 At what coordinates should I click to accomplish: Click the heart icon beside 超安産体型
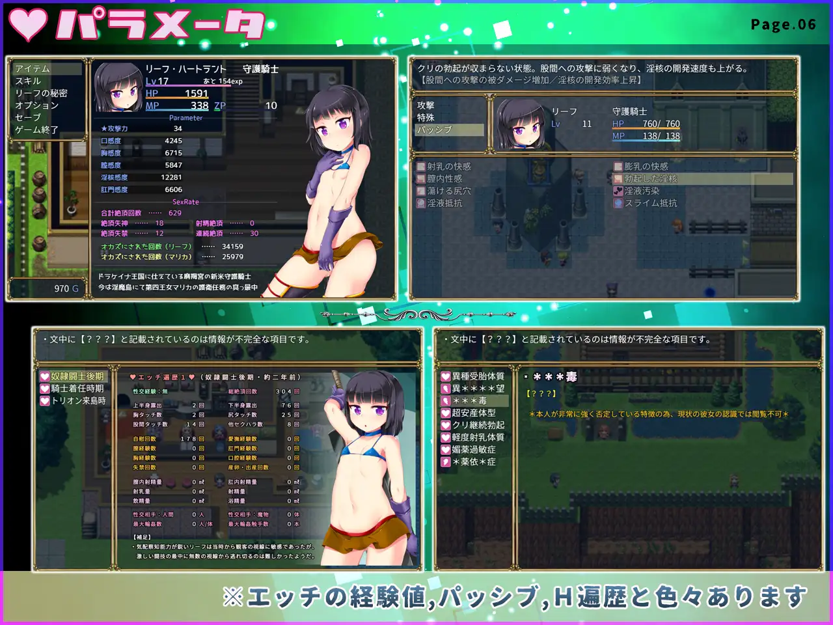pyautogui.click(x=445, y=412)
